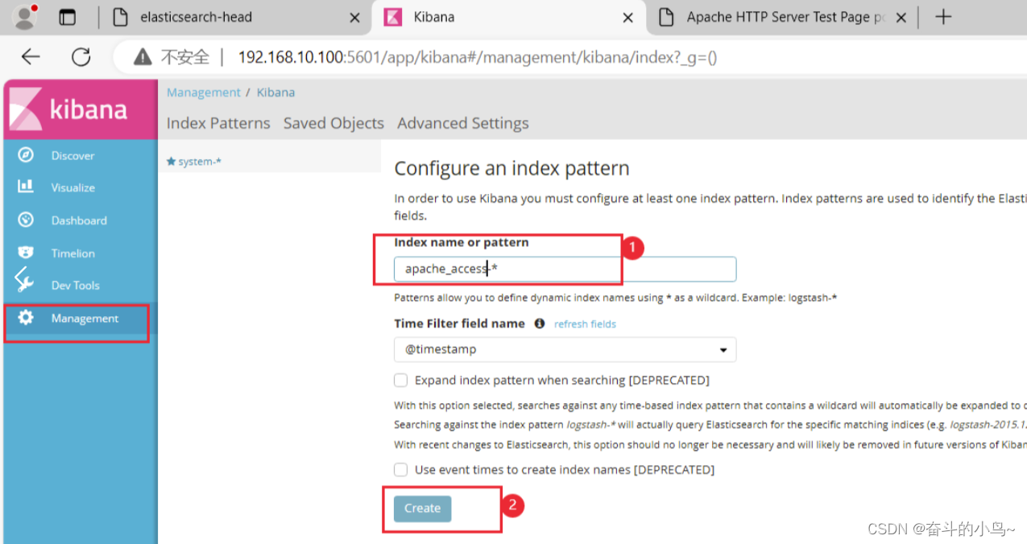Open the Management gear icon
This screenshot has height=544, width=1027.
[26, 318]
